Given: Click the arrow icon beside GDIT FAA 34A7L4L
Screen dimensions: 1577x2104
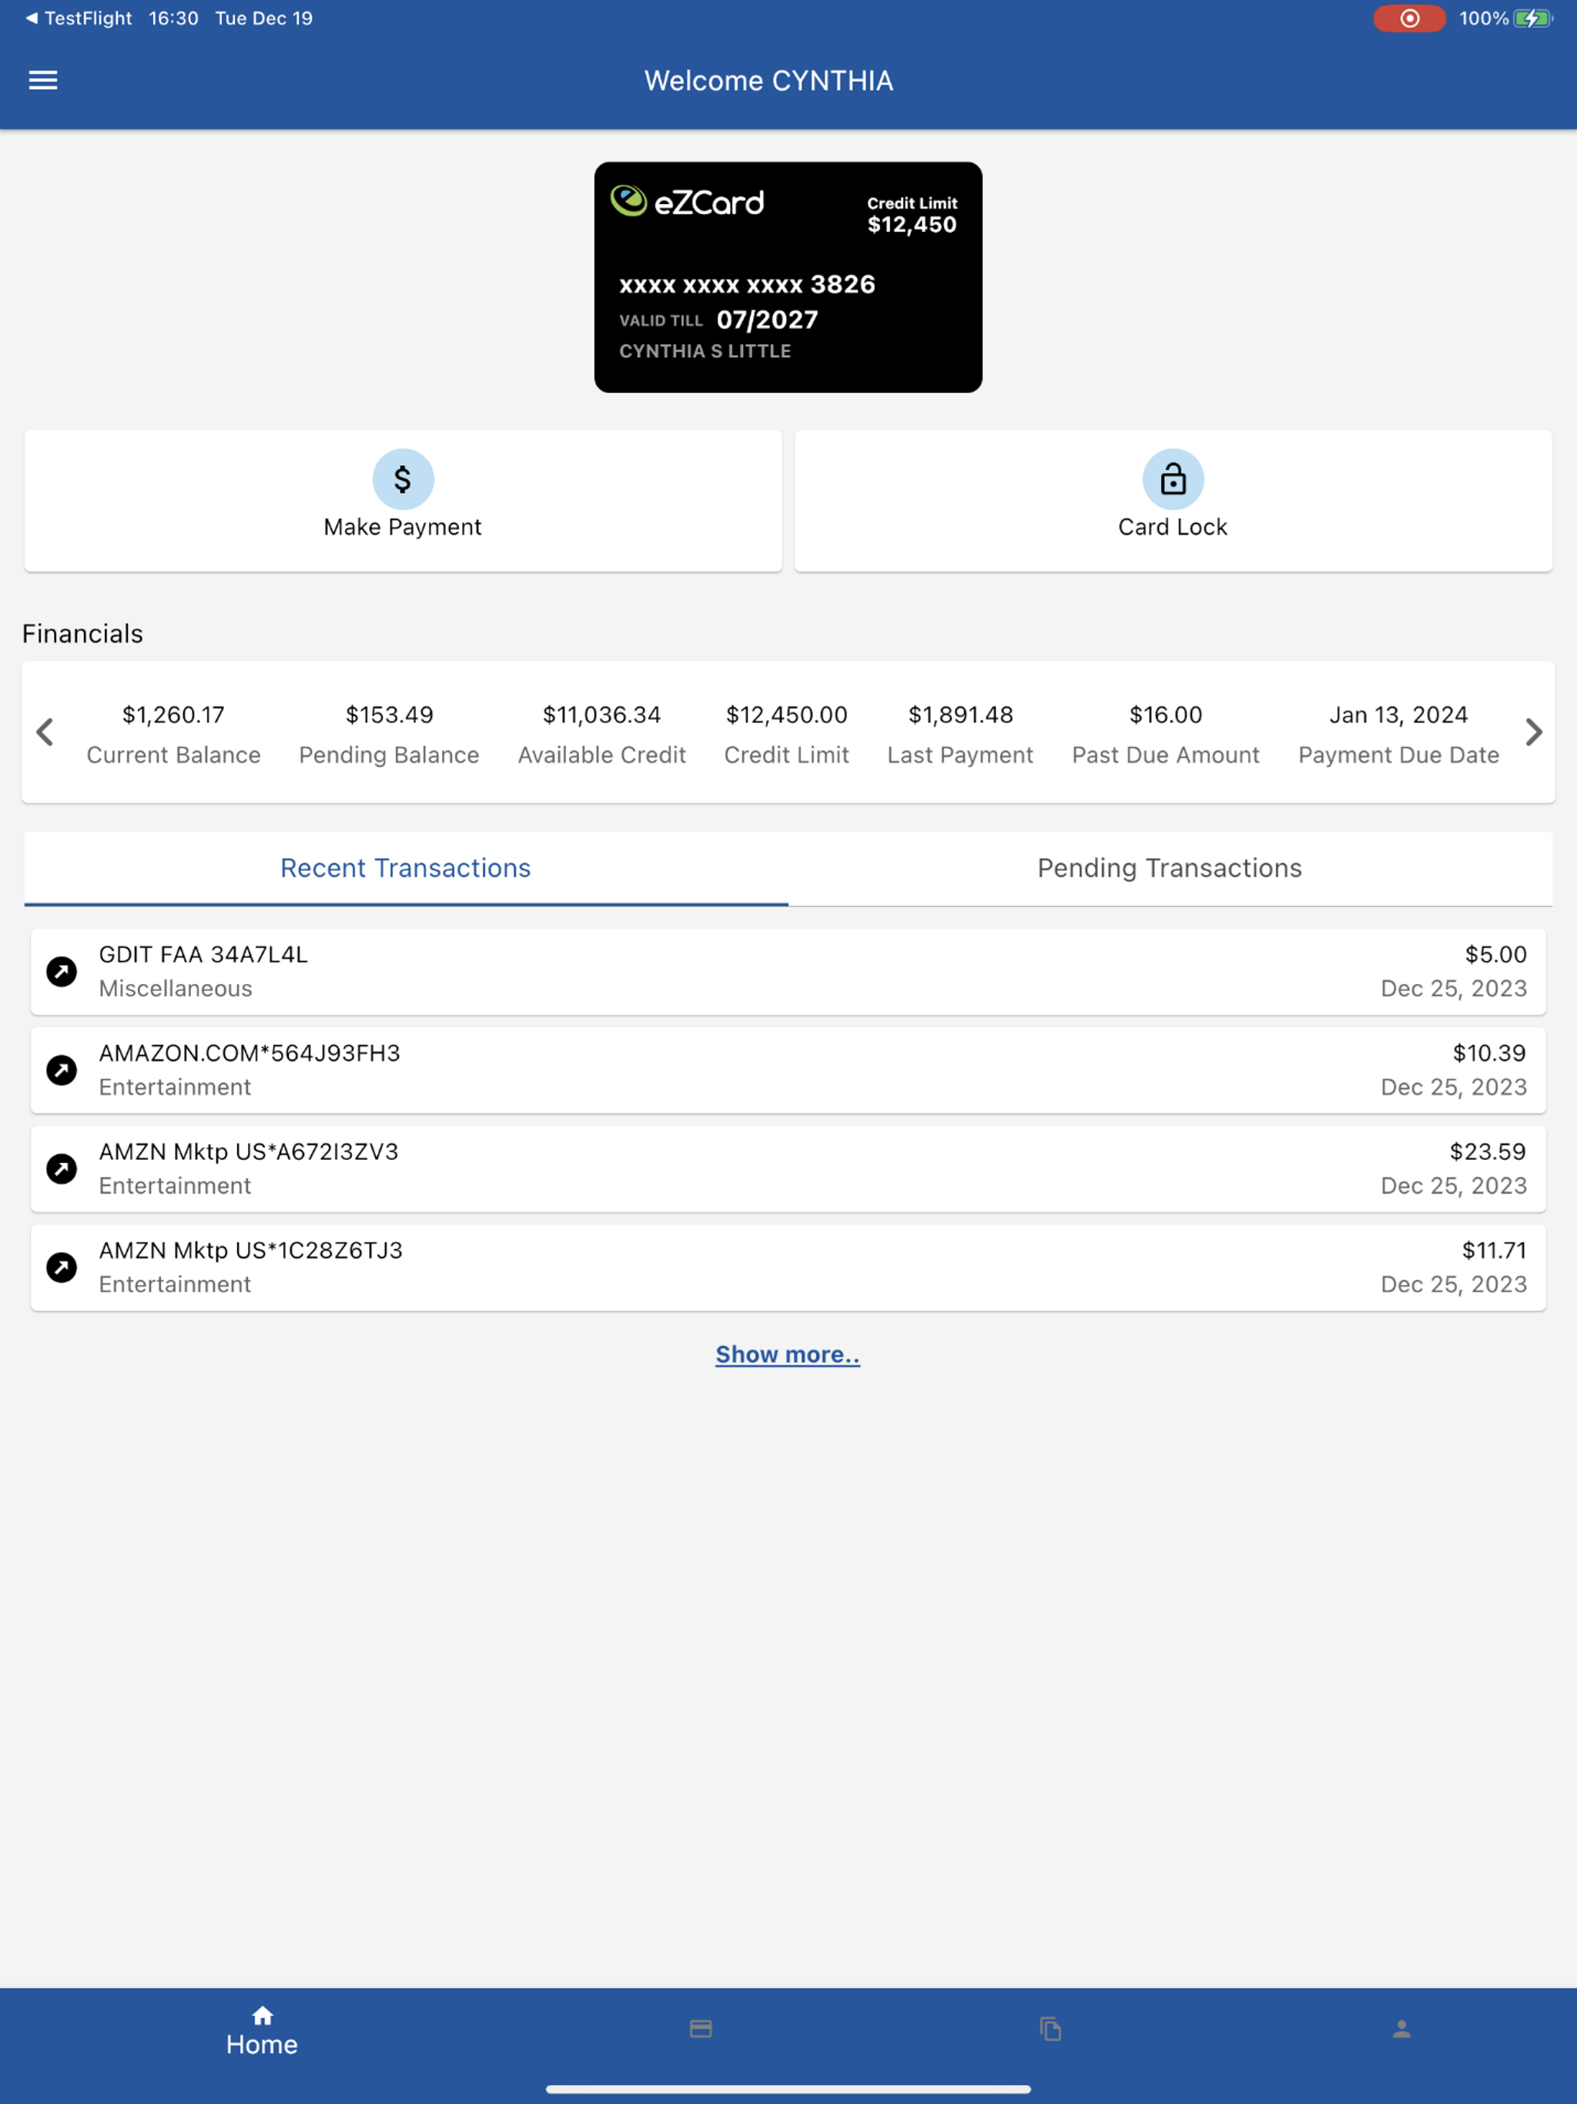Looking at the screenshot, I should [62, 971].
